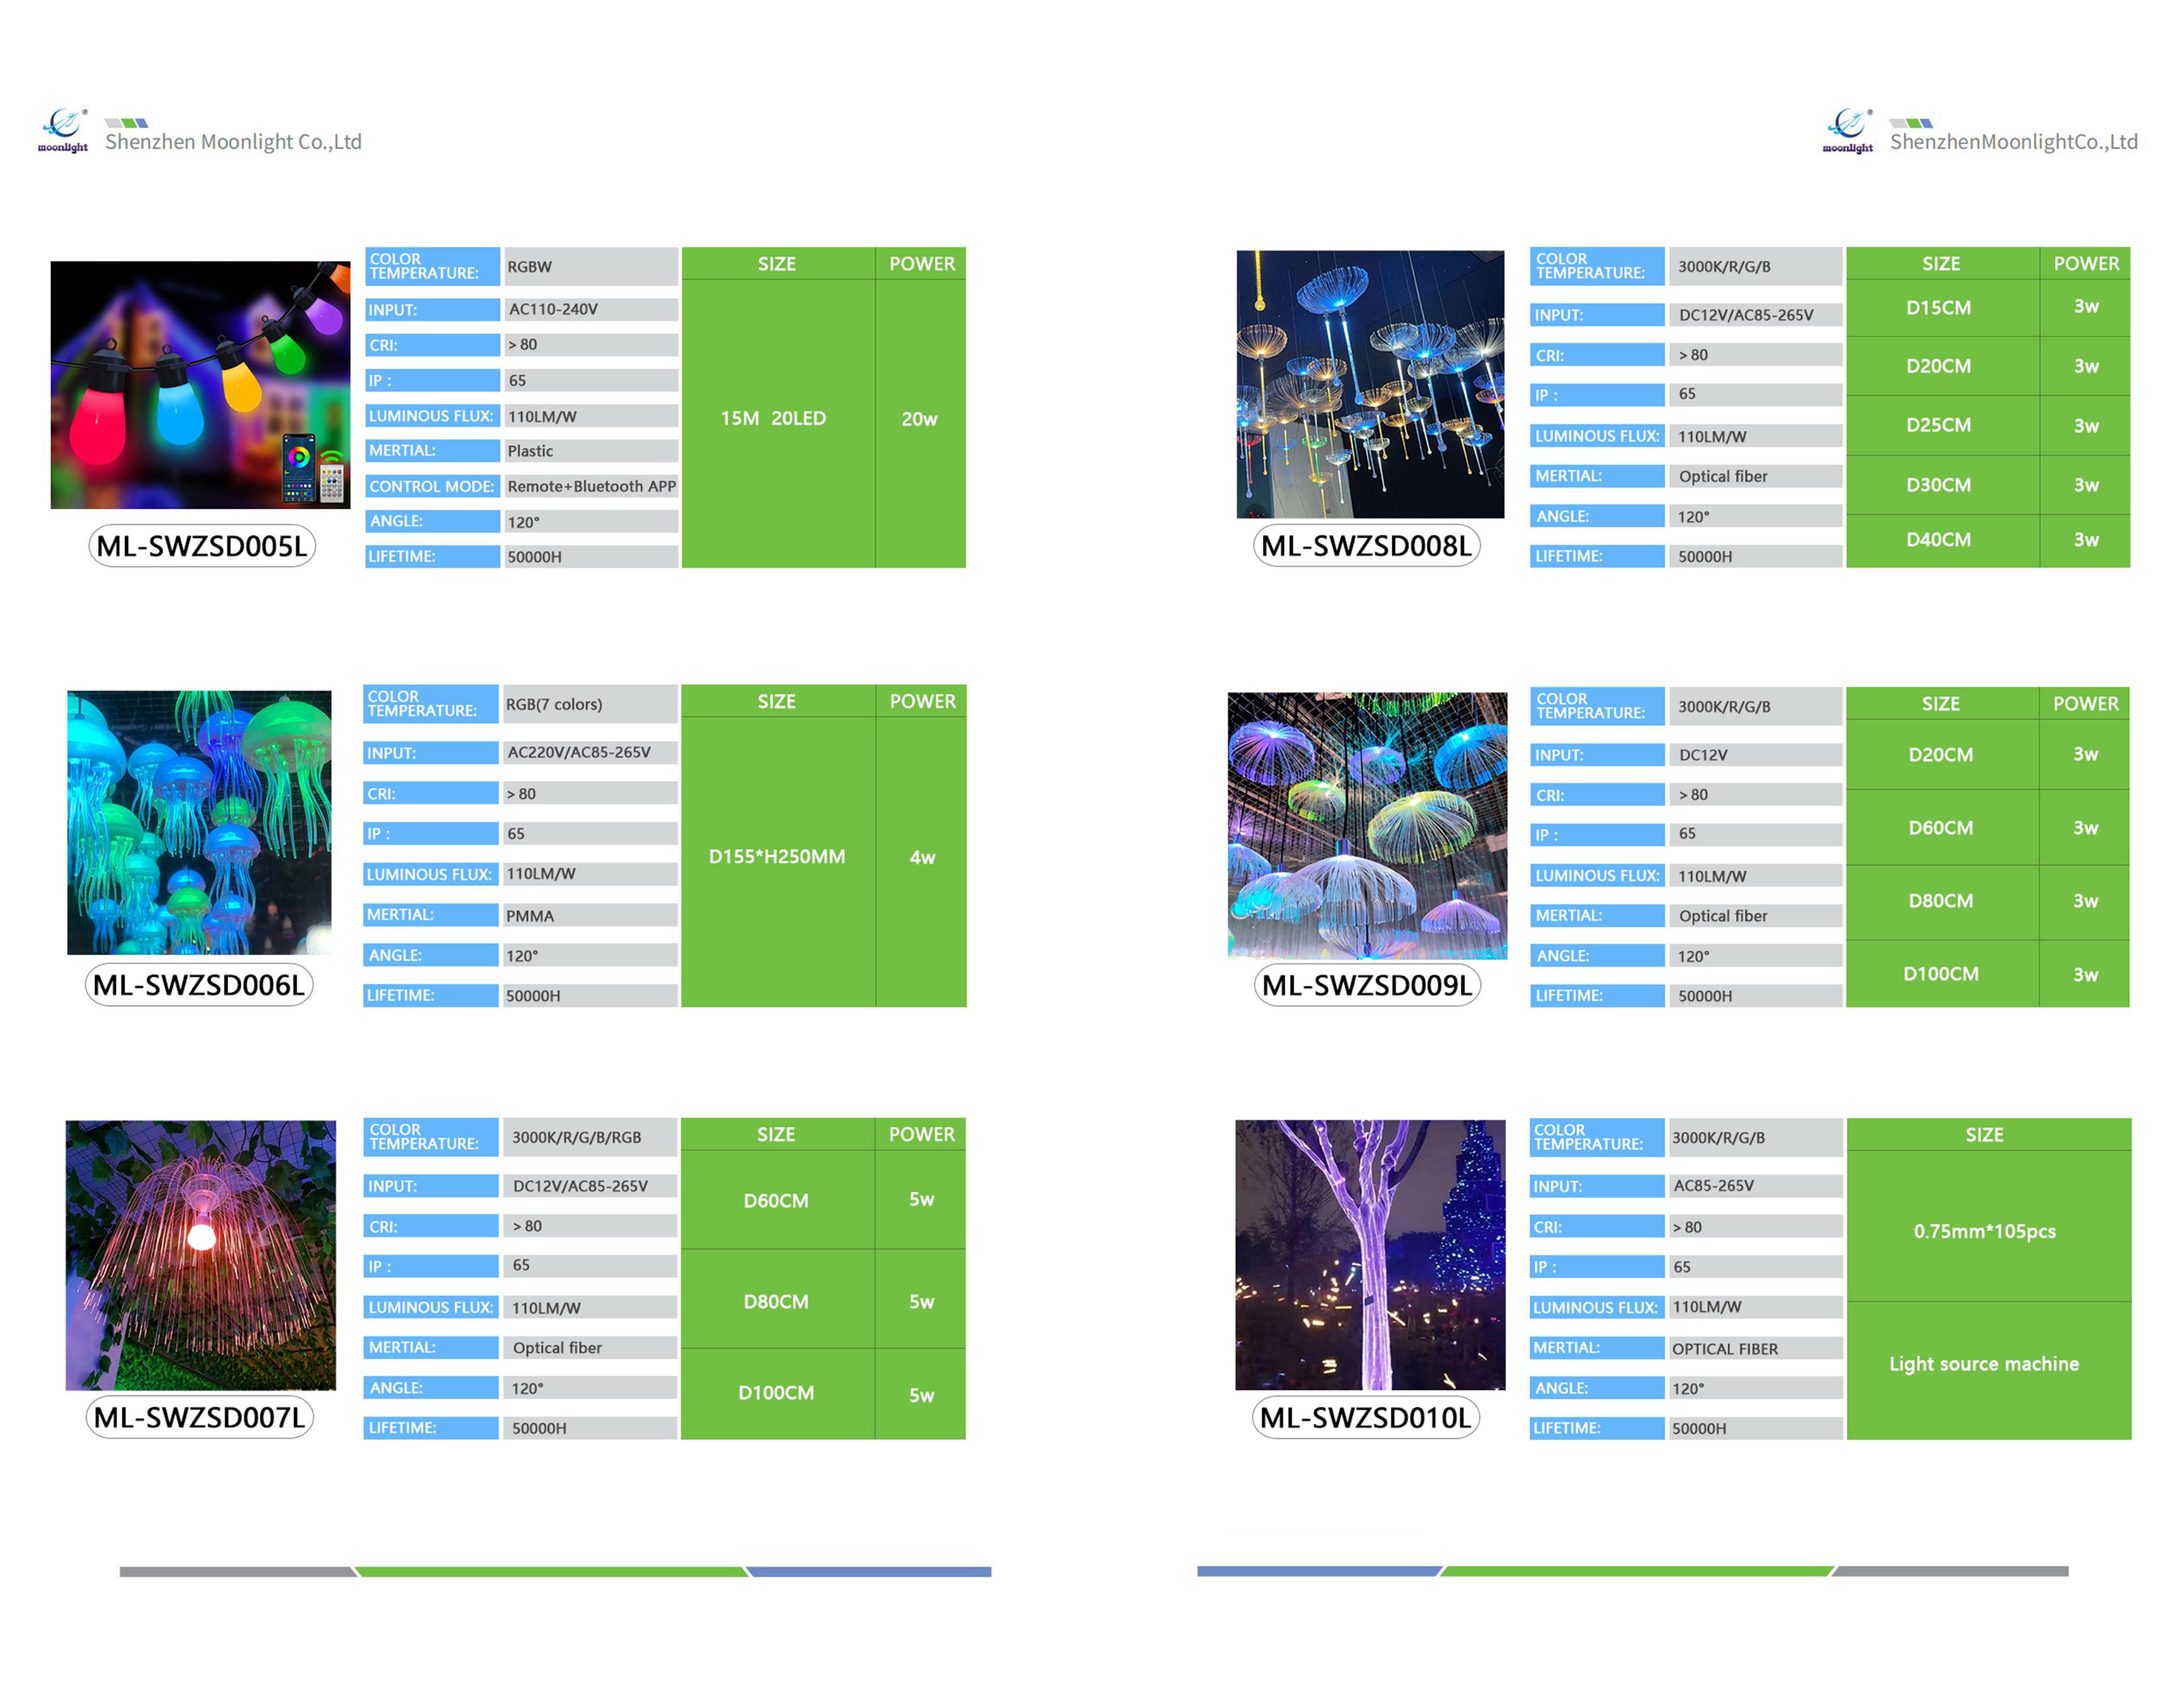Click the moonlight logo at top right
Image resolution: width=2184 pixels, height=1688 pixels.
1847,130
